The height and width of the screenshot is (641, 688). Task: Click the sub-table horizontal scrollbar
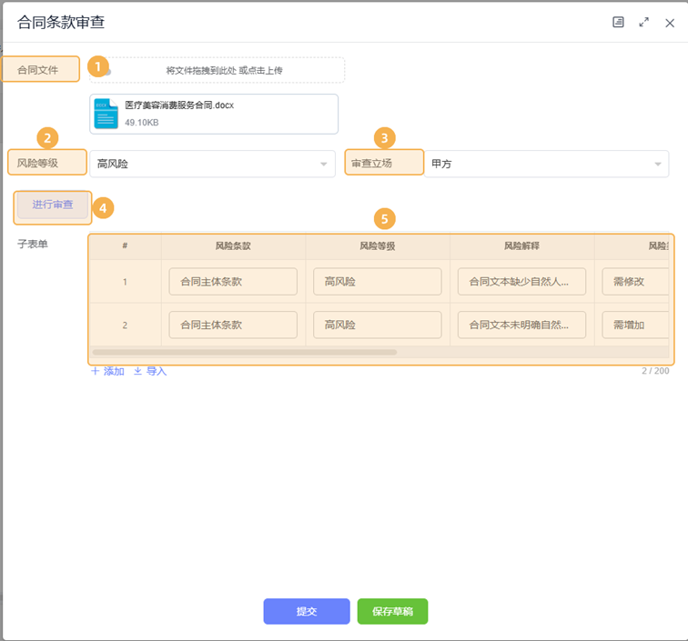244,352
